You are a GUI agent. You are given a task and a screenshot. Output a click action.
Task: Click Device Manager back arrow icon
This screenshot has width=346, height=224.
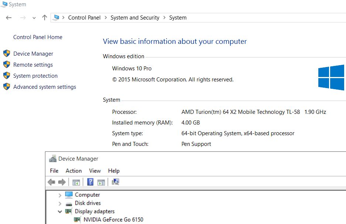tap(52, 182)
